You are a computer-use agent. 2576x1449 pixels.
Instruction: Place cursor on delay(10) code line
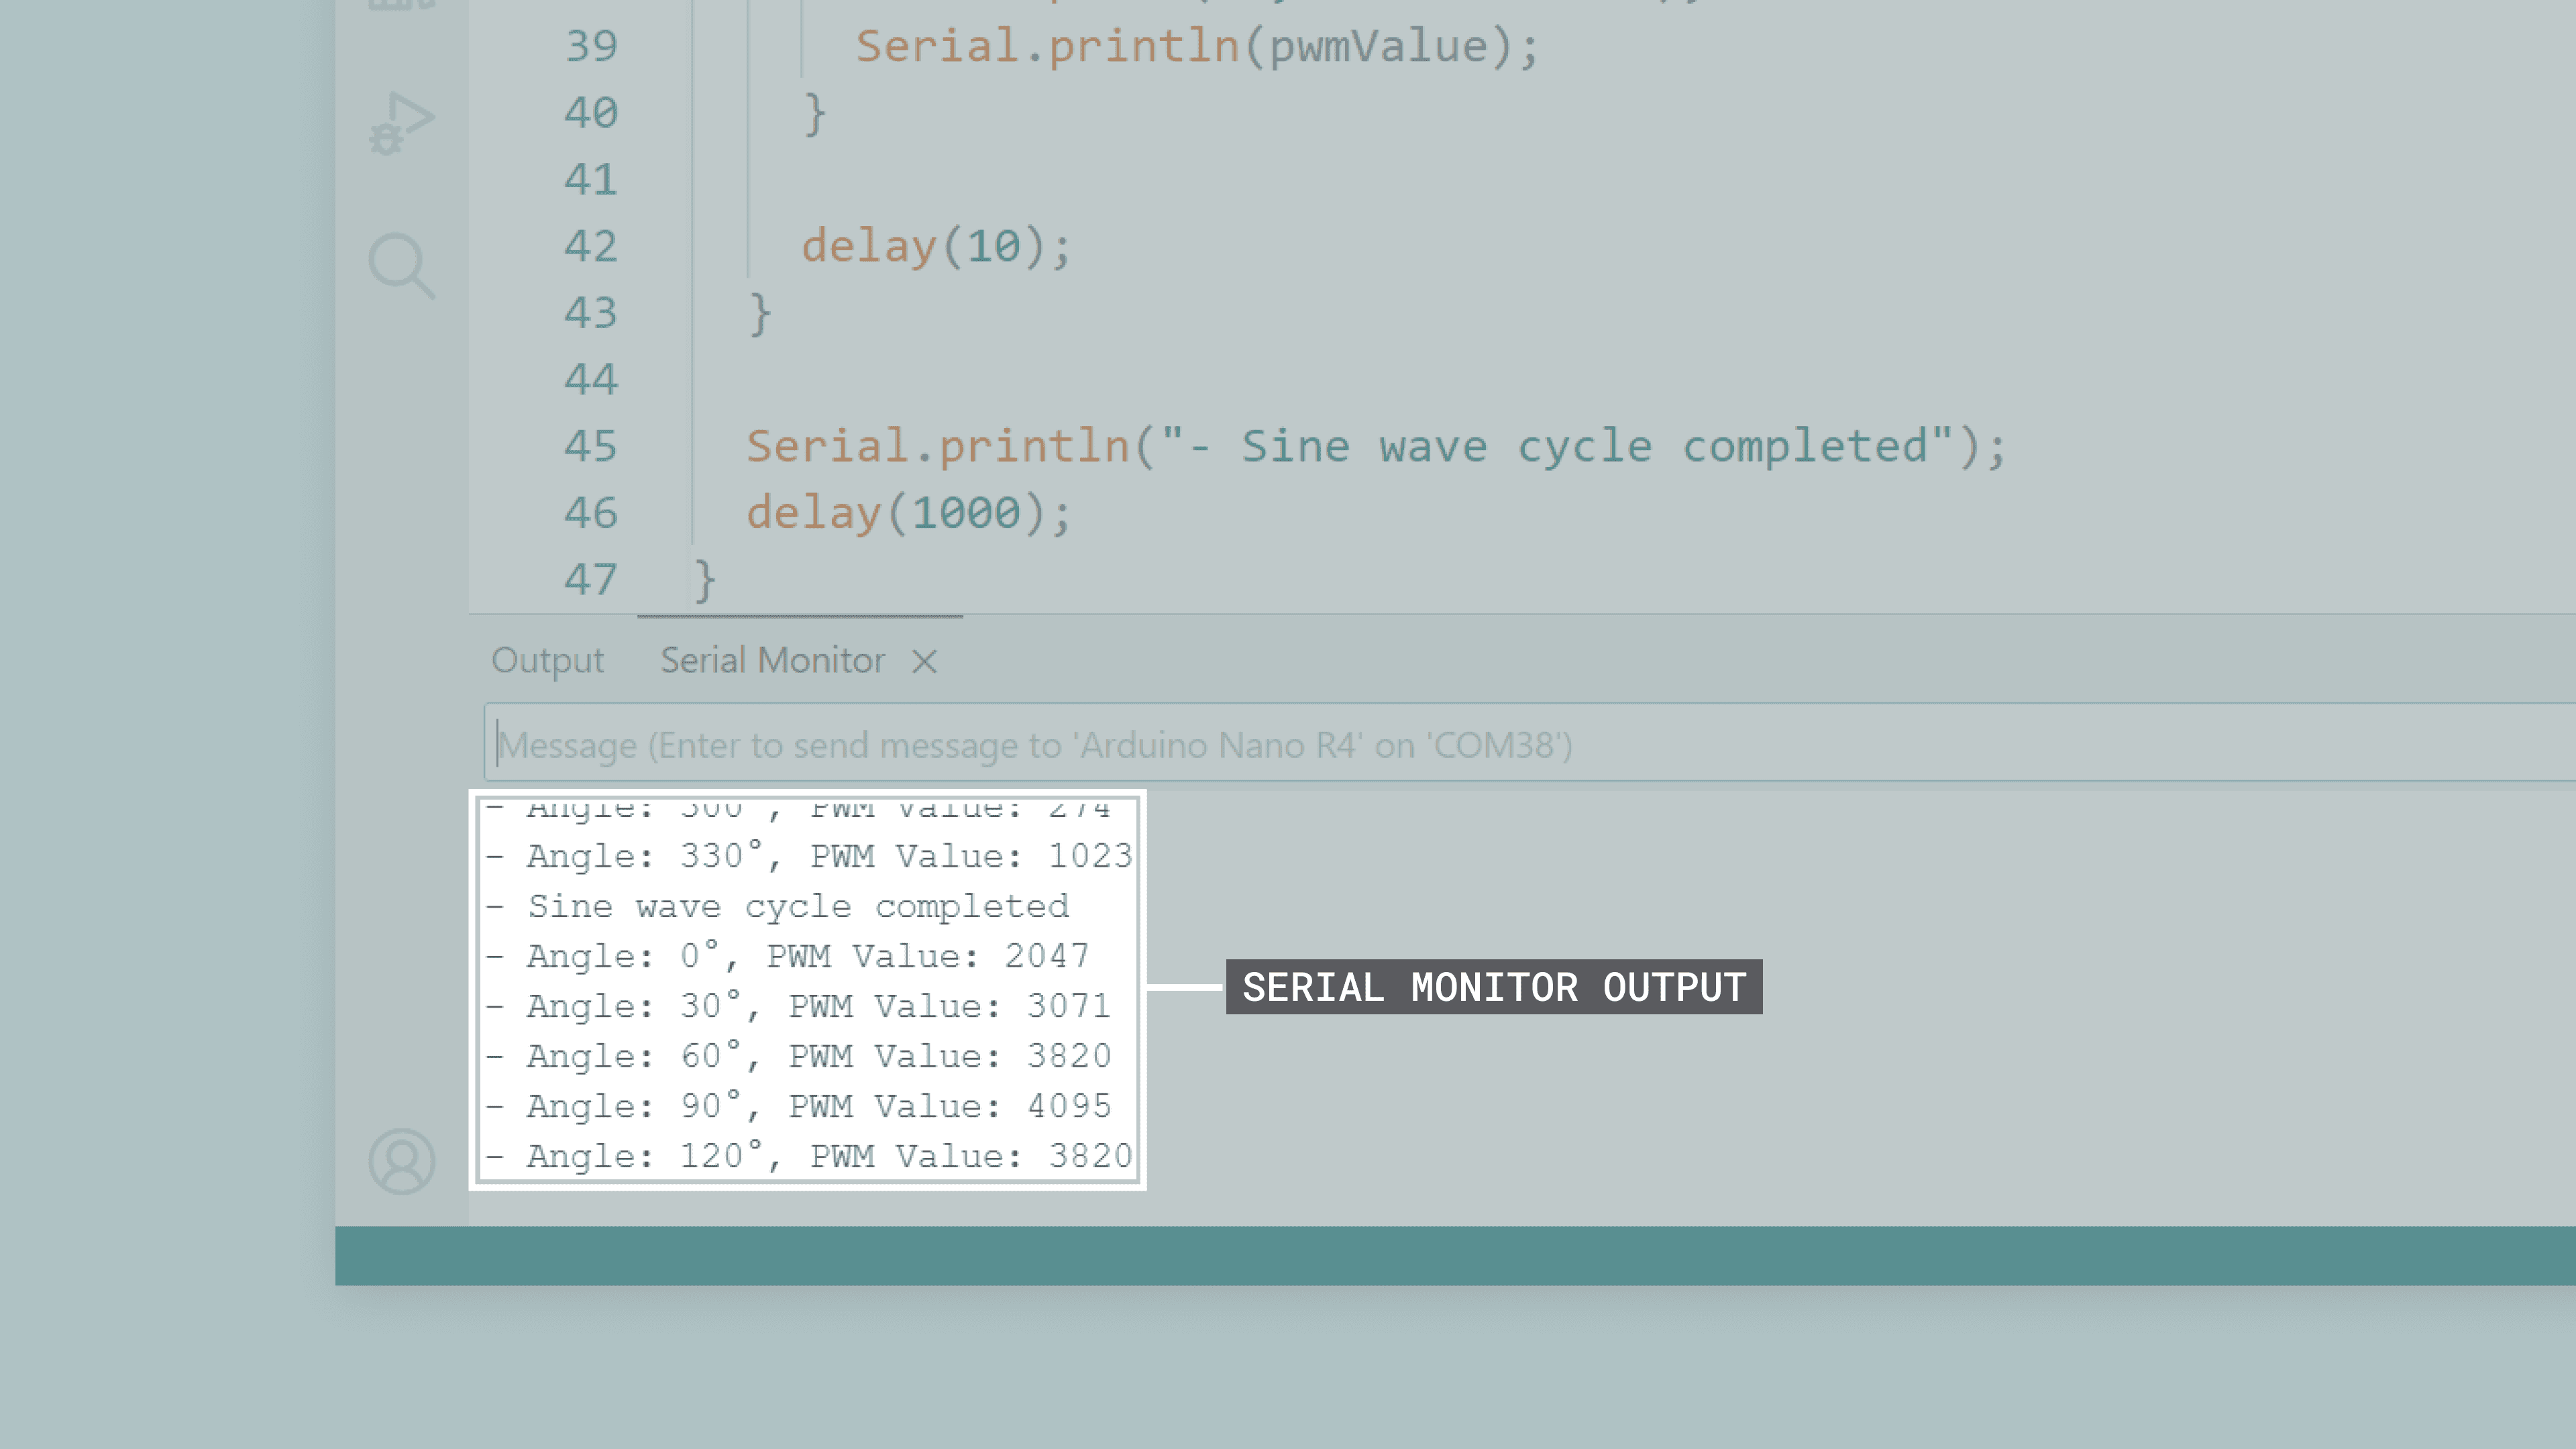point(935,246)
